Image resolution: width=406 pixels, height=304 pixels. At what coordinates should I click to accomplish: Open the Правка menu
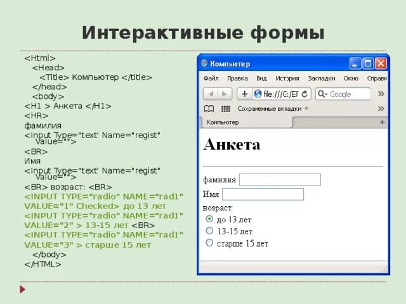[237, 79]
